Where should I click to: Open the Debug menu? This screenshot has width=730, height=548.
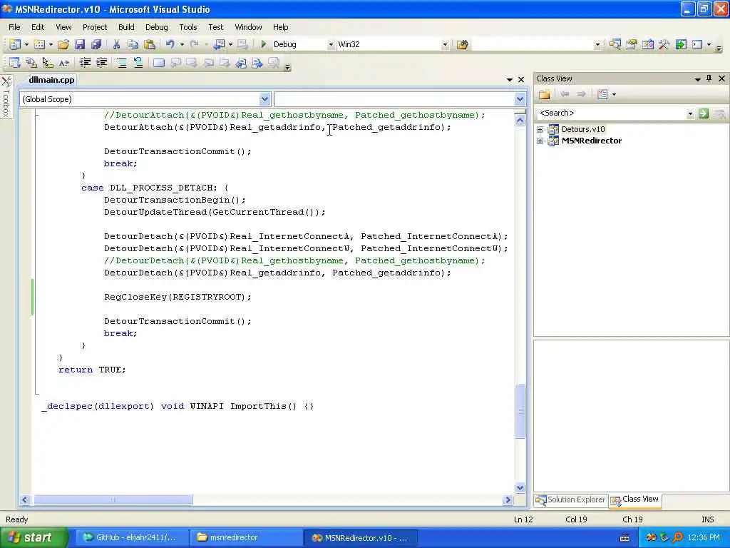click(156, 27)
